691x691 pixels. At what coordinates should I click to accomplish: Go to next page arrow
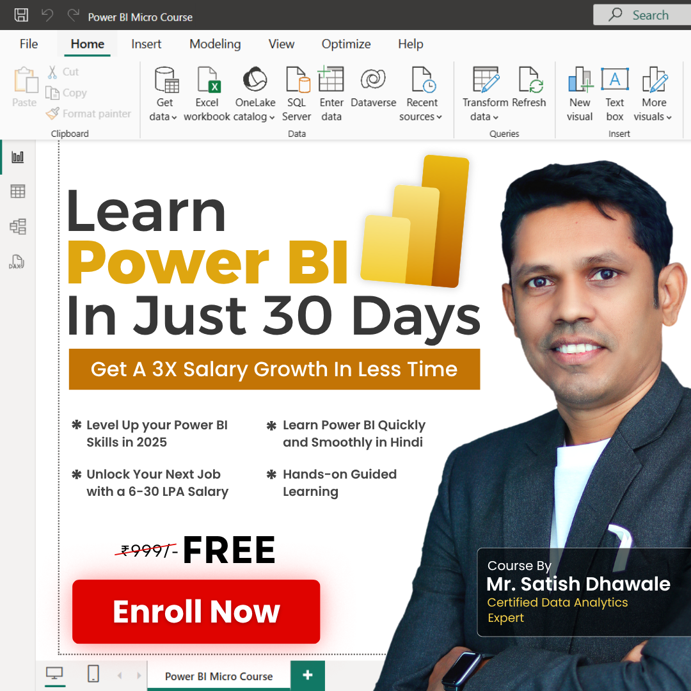139,675
